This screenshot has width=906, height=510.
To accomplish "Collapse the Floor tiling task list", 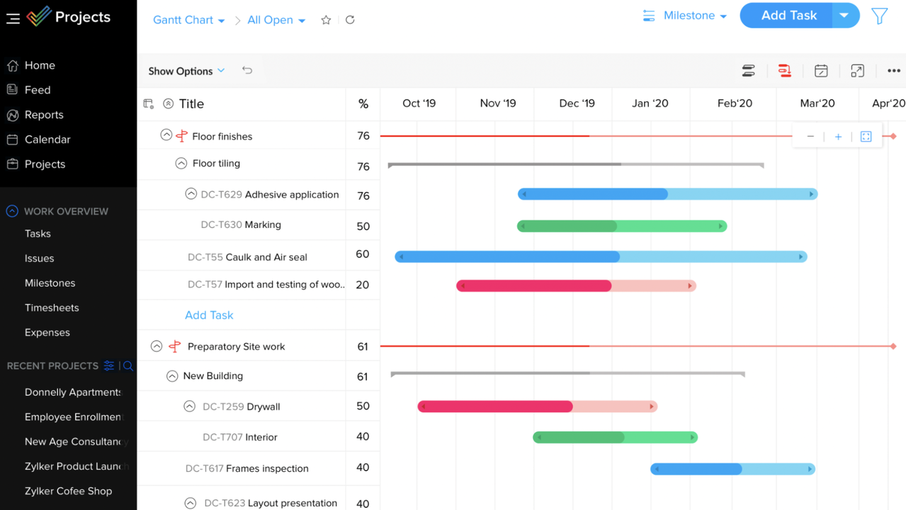I will 181,164.
